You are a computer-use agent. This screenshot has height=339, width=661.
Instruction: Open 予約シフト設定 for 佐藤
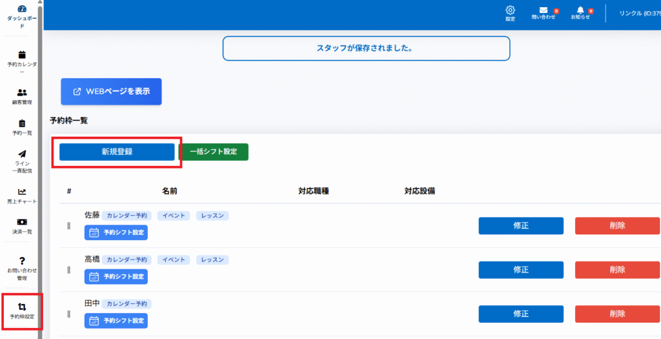[x=116, y=232]
